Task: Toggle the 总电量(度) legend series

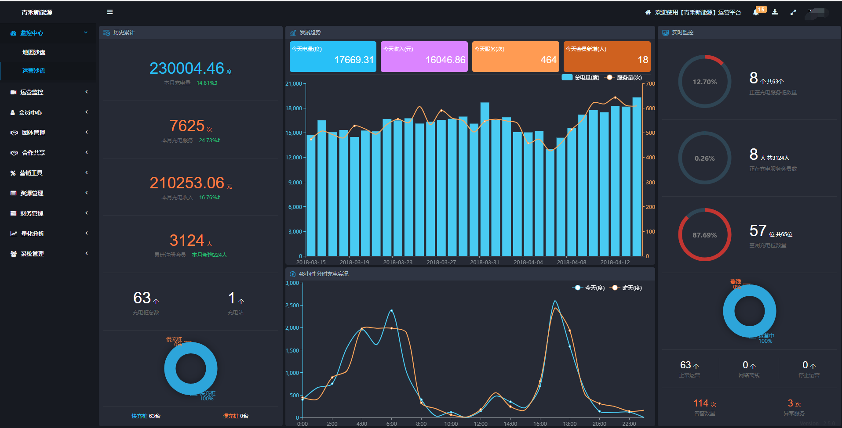Action: pos(580,78)
